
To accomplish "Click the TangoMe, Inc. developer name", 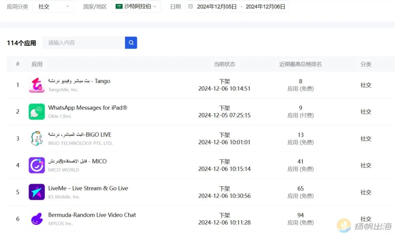I will (63, 90).
